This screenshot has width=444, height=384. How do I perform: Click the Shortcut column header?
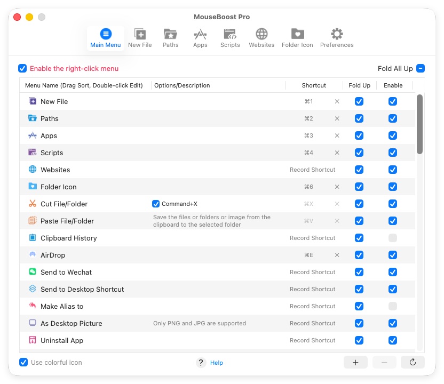pyautogui.click(x=314, y=85)
